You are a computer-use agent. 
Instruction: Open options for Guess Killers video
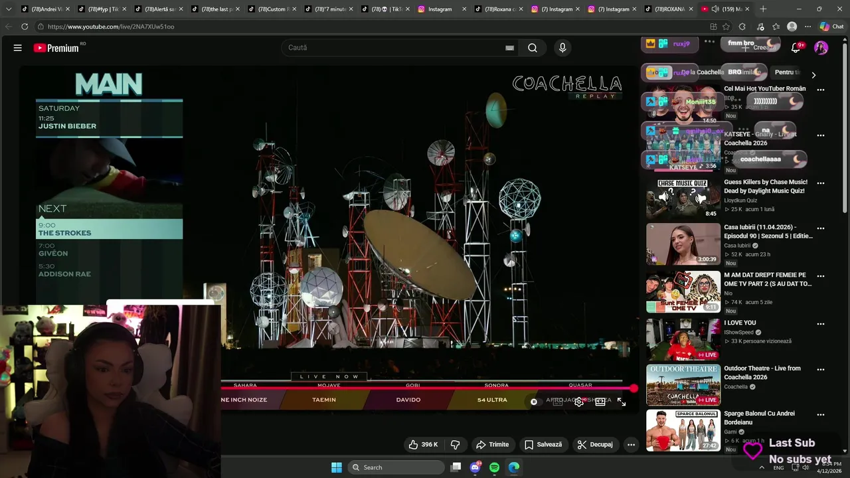[x=821, y=183]
